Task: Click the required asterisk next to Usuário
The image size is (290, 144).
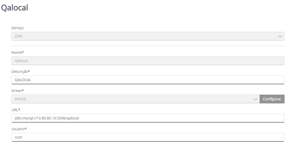Action: click(26, 128)
